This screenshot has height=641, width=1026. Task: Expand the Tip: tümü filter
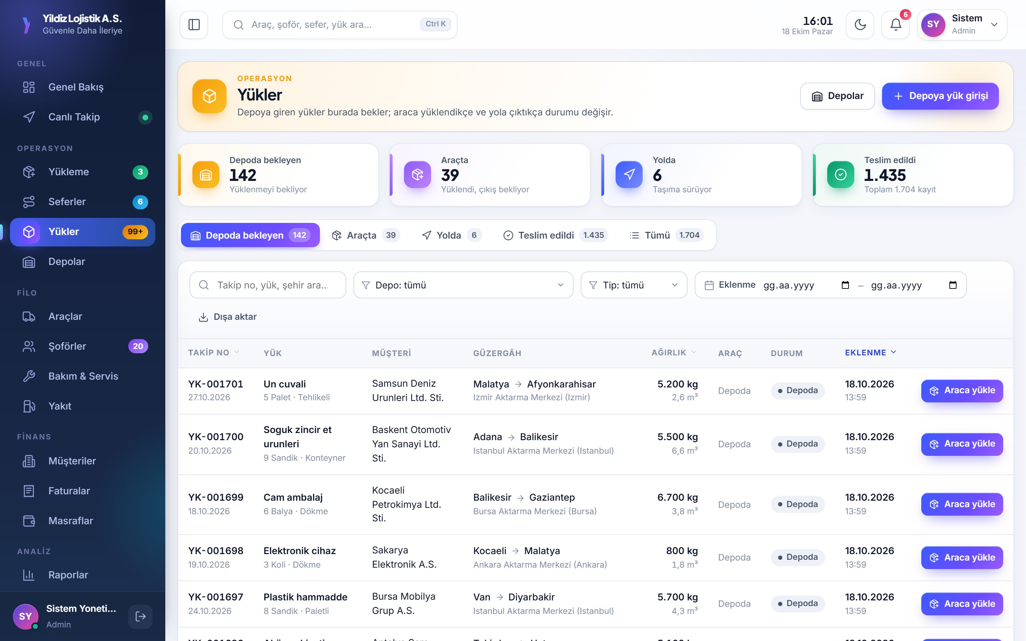(634, 285)
